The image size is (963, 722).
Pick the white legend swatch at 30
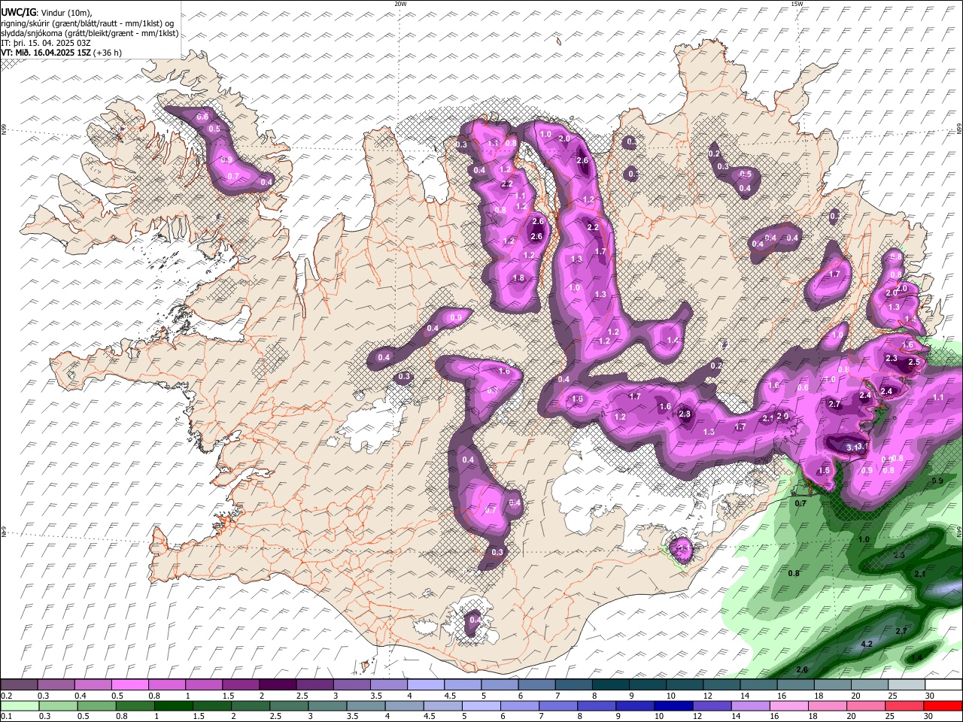coord(942,685)
